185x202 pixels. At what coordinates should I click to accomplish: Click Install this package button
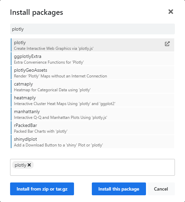tap(119, 189)
